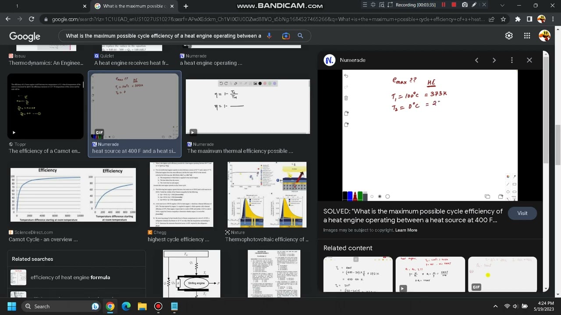Toggle the Chrome side panel

529,19
